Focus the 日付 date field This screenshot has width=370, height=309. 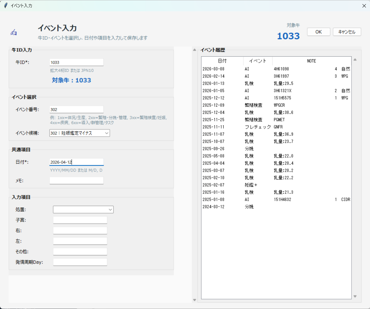[x=76, y=162]
